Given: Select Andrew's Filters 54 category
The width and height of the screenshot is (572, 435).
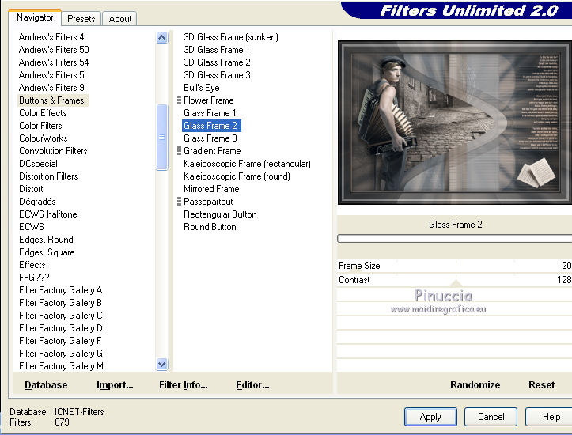Looking at the screenshot, I should [54, 62].
